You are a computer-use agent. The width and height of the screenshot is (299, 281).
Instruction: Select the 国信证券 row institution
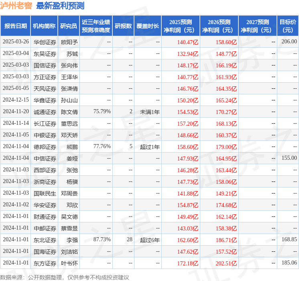[x=45, y=65]
